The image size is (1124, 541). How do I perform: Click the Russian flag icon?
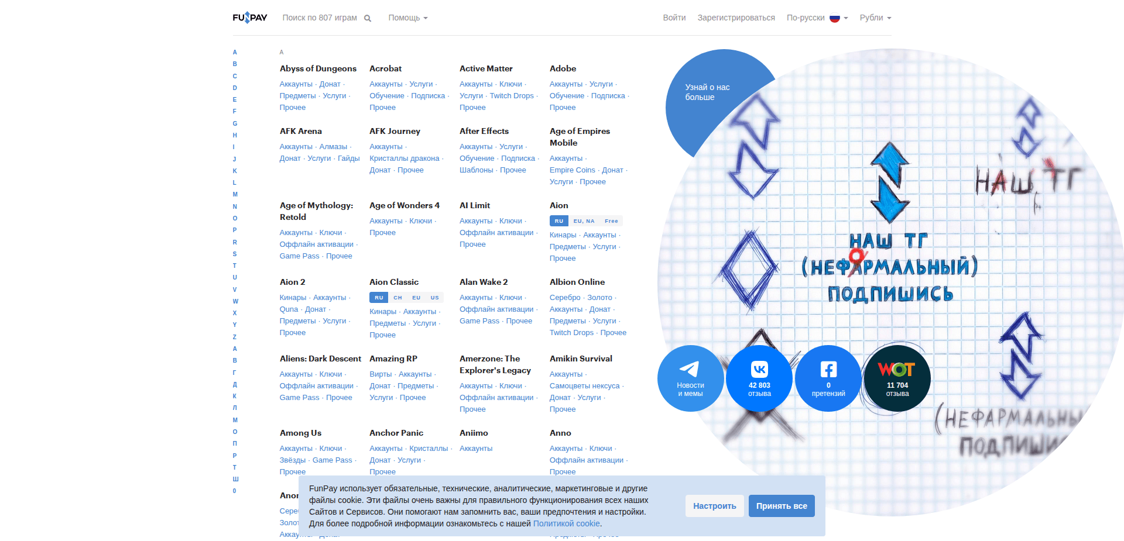835,18
